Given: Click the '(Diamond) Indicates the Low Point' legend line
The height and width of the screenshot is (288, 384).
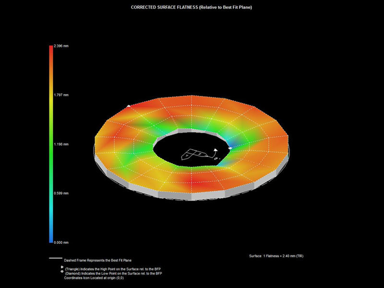Looking at the screenshot, I should click(x=113, y=273).
